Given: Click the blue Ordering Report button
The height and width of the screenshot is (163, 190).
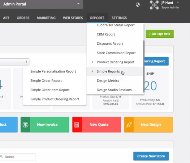Looking at the screenshot, I should (x=156, y=61).
